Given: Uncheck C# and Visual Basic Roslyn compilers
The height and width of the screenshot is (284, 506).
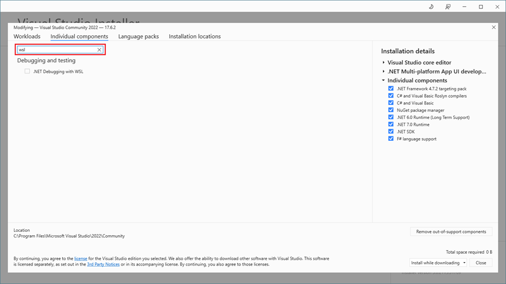Looking at the screenshot, I should 391,95.
